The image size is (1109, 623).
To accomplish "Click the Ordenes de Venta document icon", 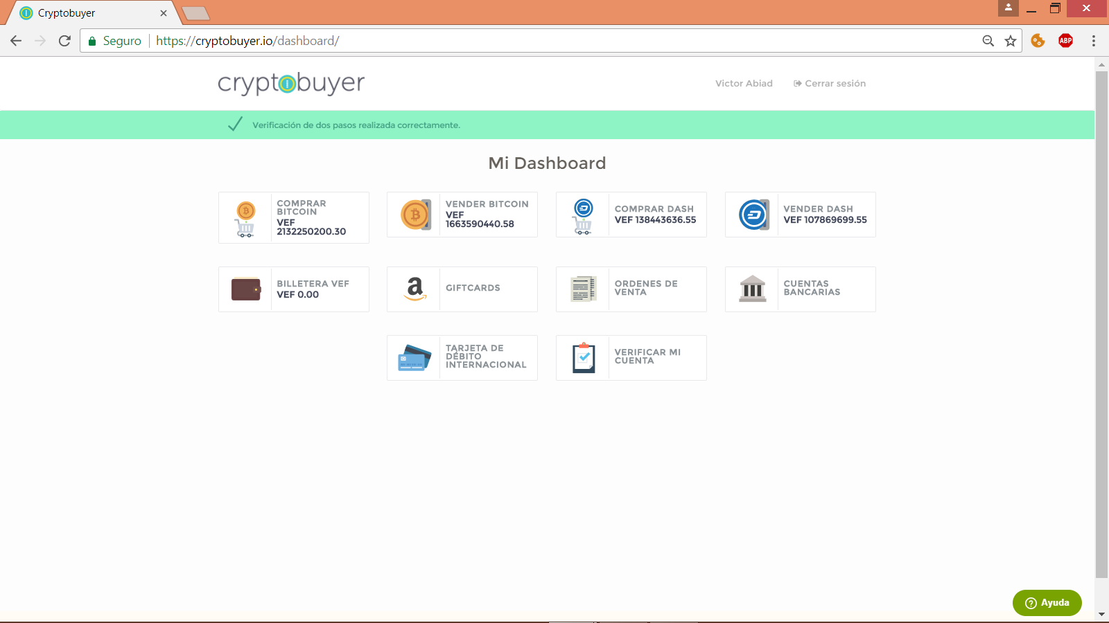I will tap(584, 289).
